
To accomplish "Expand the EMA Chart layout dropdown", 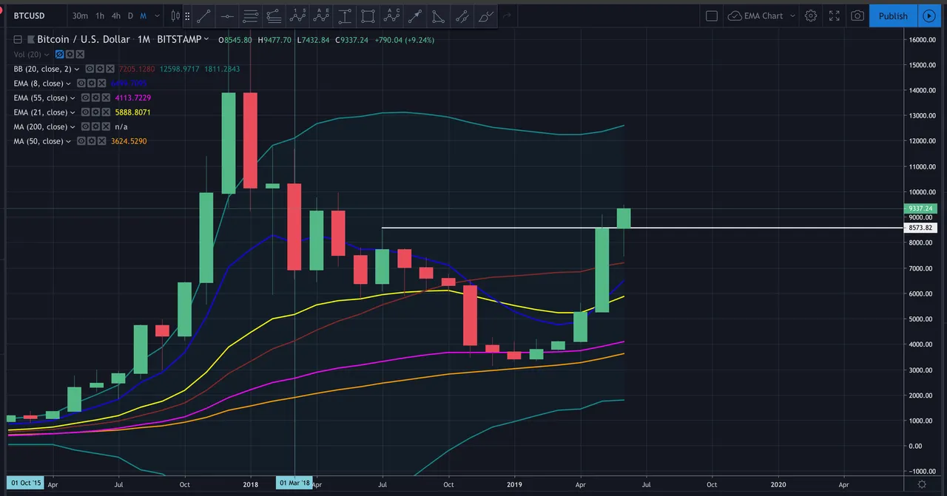I will click(x=792, y=16).
